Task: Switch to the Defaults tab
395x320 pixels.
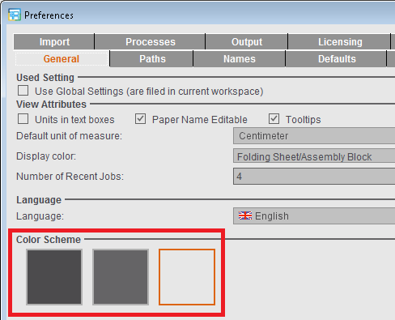Action: [x=336, y=59]
